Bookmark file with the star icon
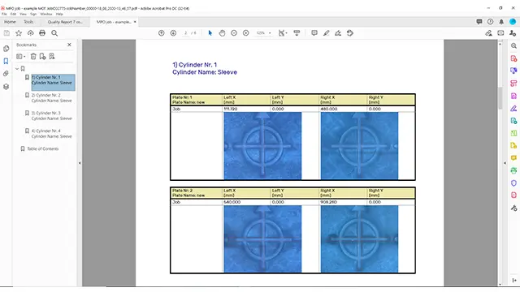 tap(19, 33)
